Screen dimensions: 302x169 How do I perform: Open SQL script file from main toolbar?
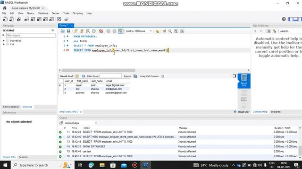(11, 19)
